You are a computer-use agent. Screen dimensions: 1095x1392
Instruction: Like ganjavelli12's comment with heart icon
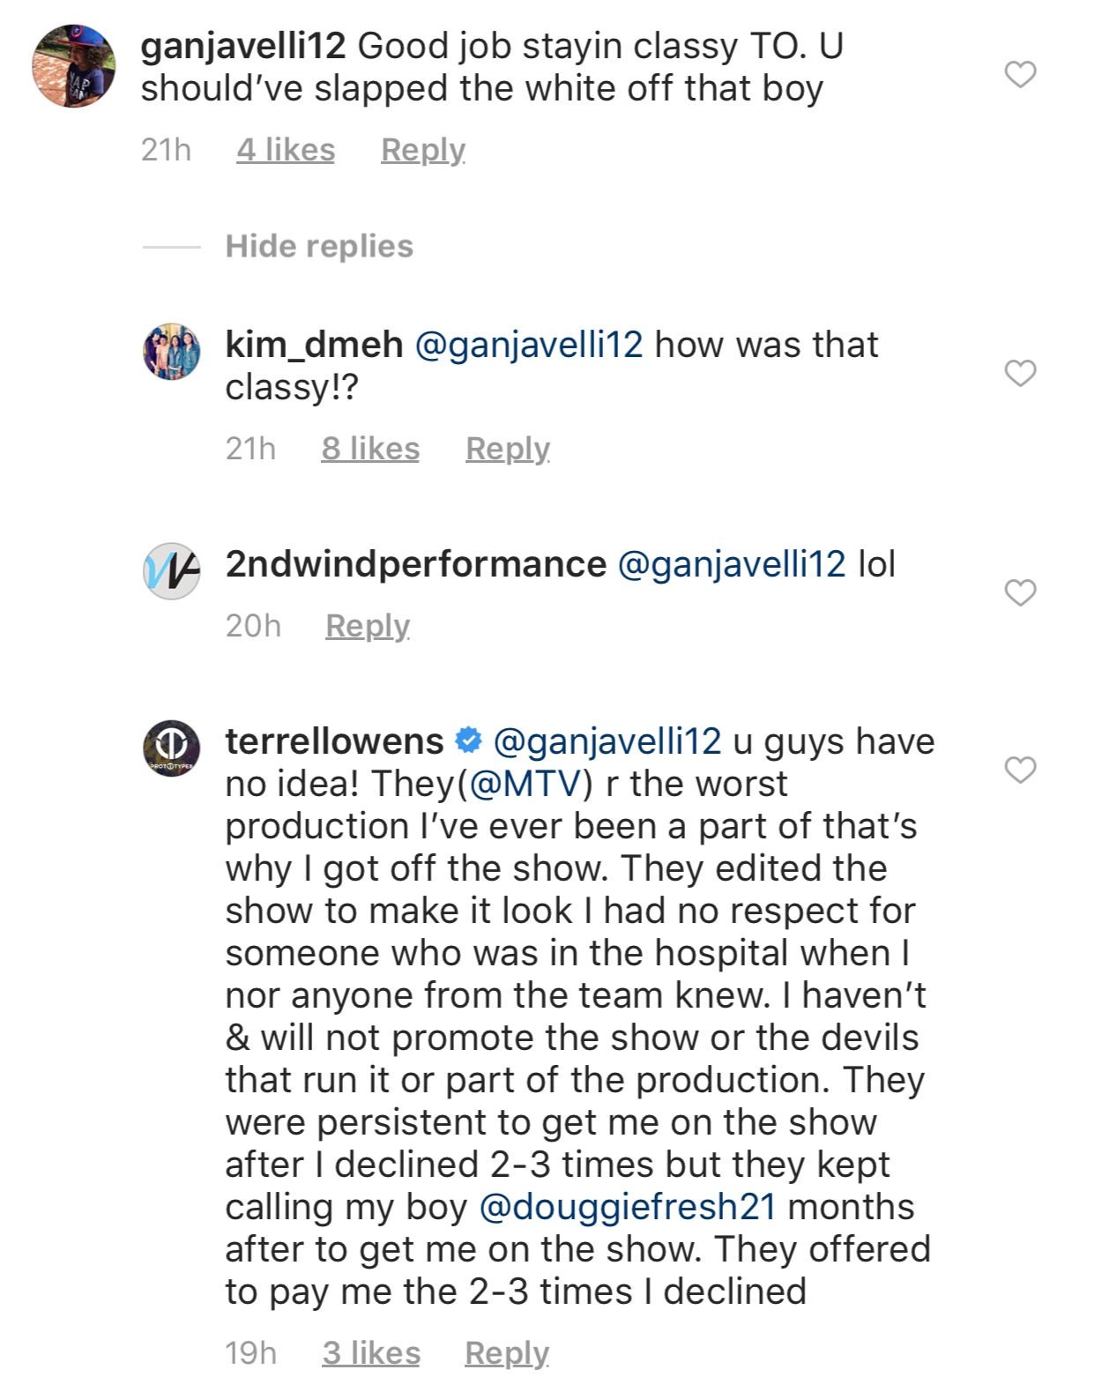[1020, 74]
